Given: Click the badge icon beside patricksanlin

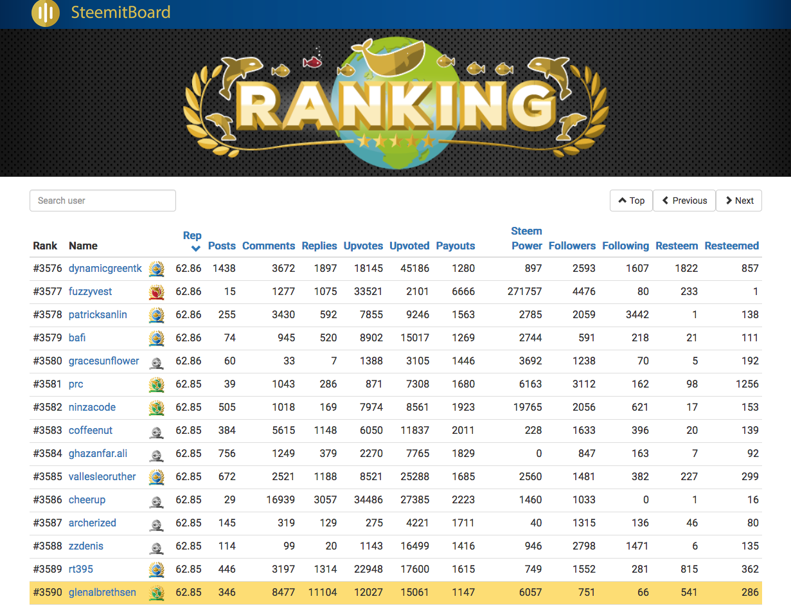Looking at the screenshot, I should (156, 315).
